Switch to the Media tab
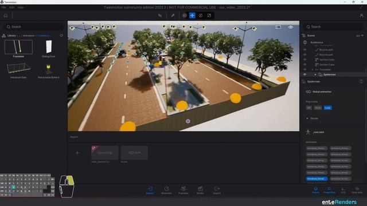Viewport: 367px width, 206px height. (x=200, y=190)
